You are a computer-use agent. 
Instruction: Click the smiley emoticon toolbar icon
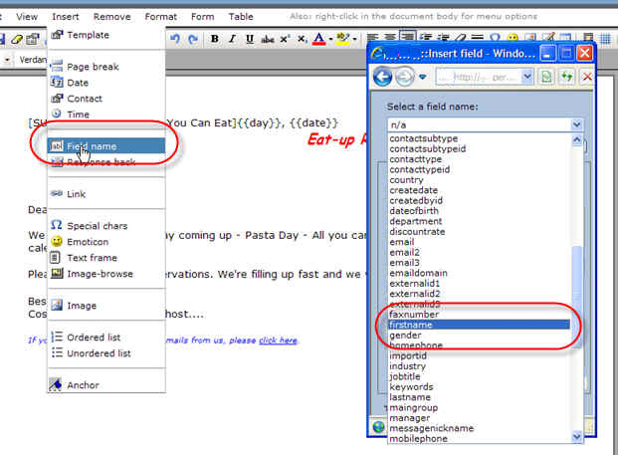pyautogui.click(x=513, y=38)
